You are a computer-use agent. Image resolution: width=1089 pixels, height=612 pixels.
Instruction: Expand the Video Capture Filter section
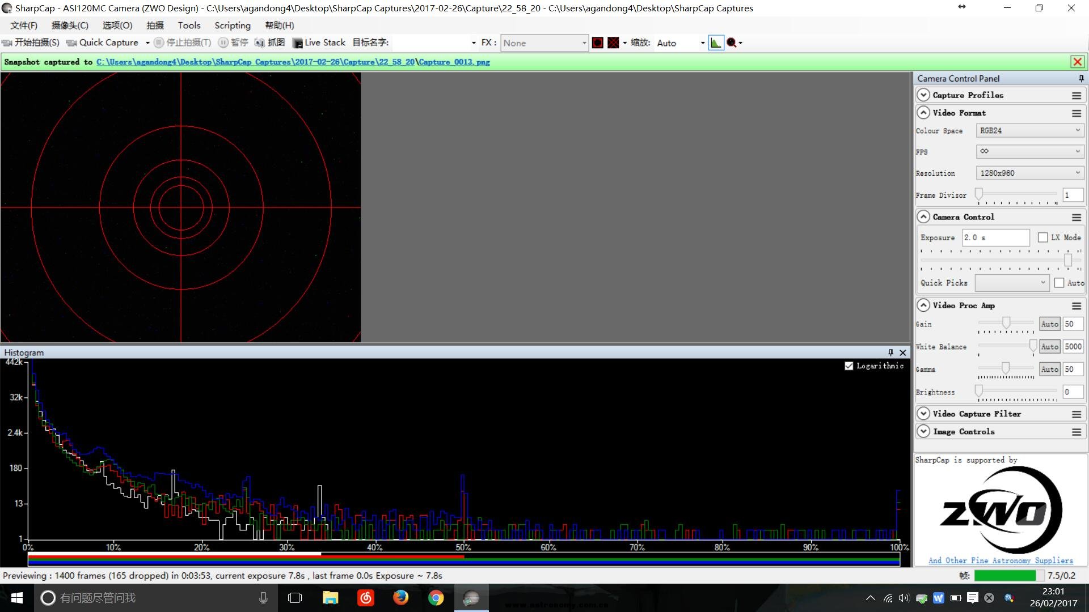923,414
